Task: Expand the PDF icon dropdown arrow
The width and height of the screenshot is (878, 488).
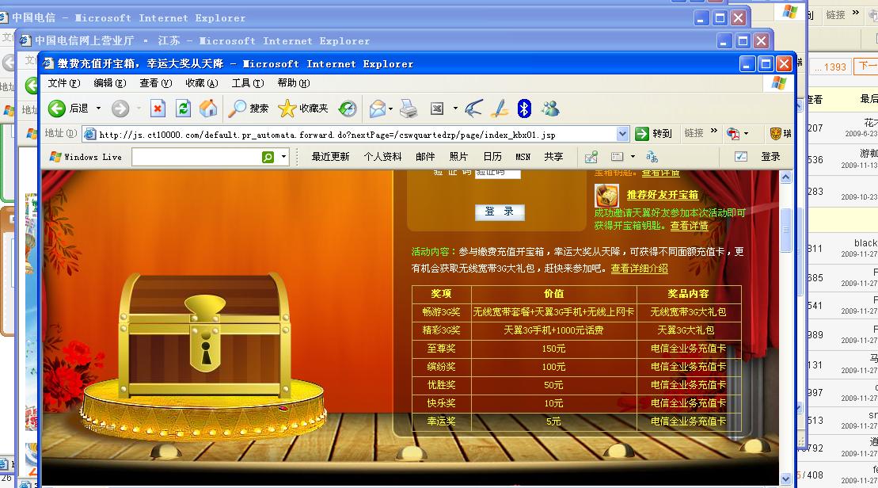Action: coord(746,133)
